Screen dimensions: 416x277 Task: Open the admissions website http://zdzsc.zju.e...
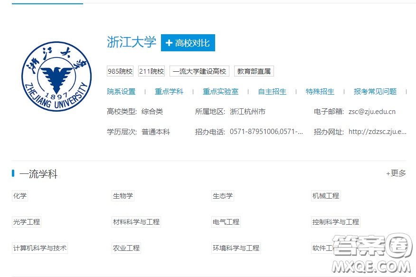click(x=377, y=132)
